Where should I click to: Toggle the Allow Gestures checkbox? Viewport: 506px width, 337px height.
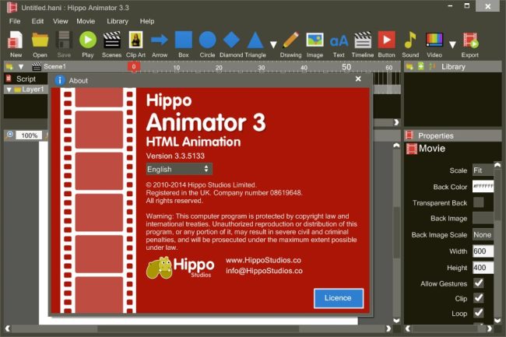(479, 283)
